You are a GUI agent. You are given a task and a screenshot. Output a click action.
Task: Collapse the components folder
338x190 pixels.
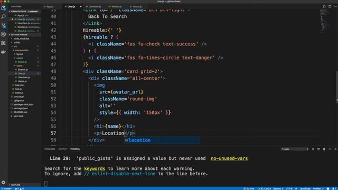22,50
